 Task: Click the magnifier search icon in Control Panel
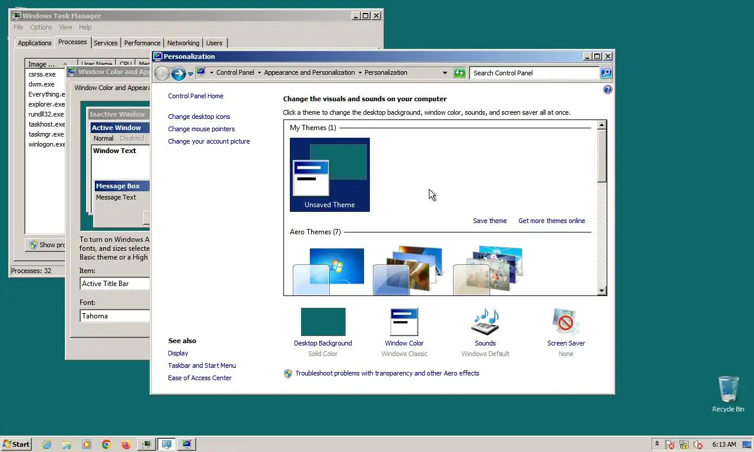[x=606, y=73]
